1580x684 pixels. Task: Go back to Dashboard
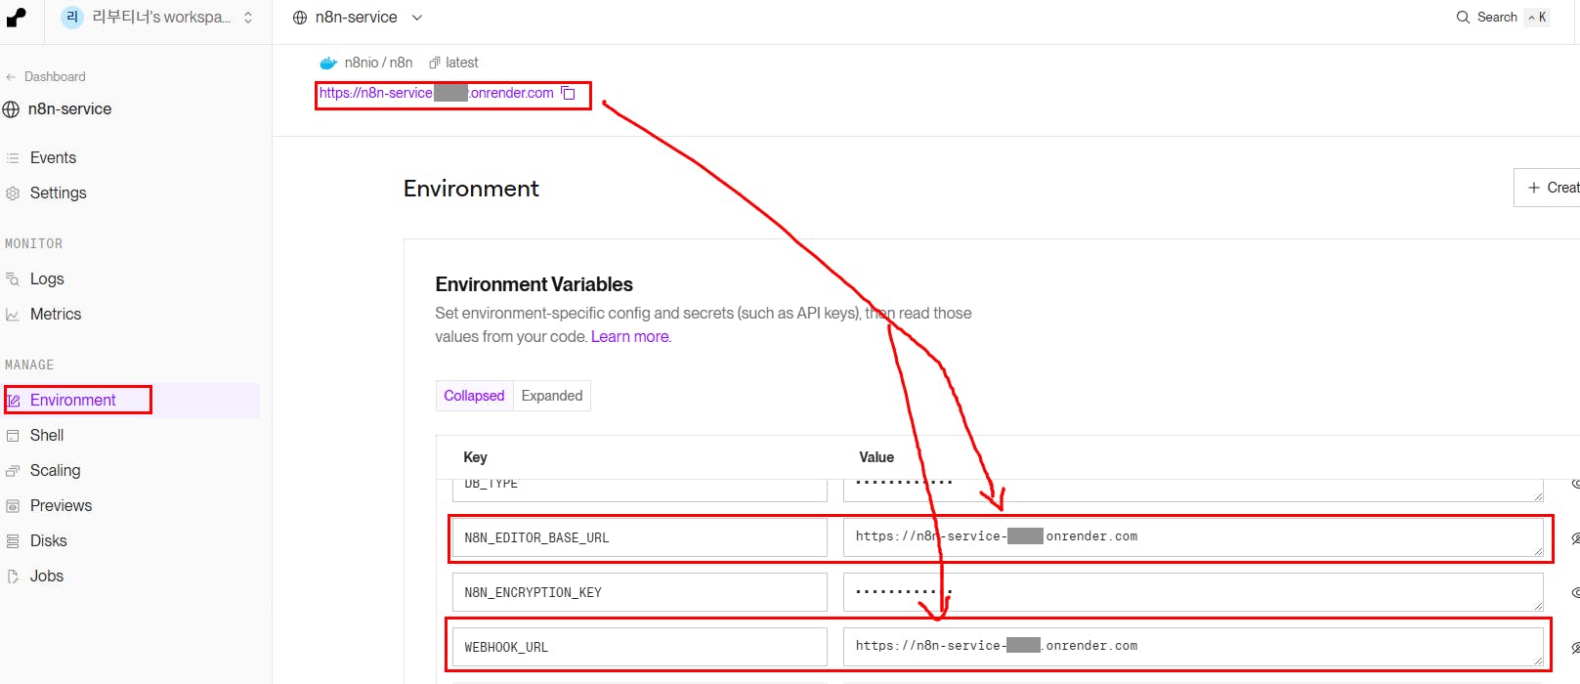[46, 76]
